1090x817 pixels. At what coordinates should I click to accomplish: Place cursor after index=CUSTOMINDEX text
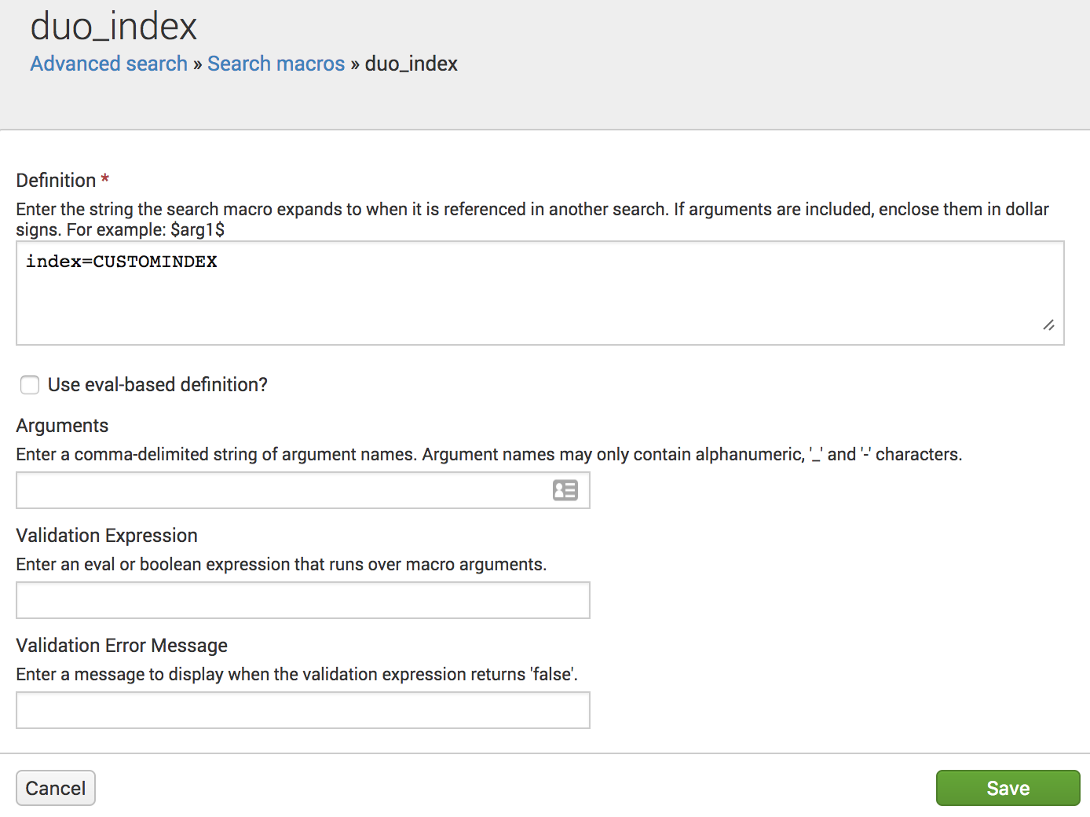(218, 261)
